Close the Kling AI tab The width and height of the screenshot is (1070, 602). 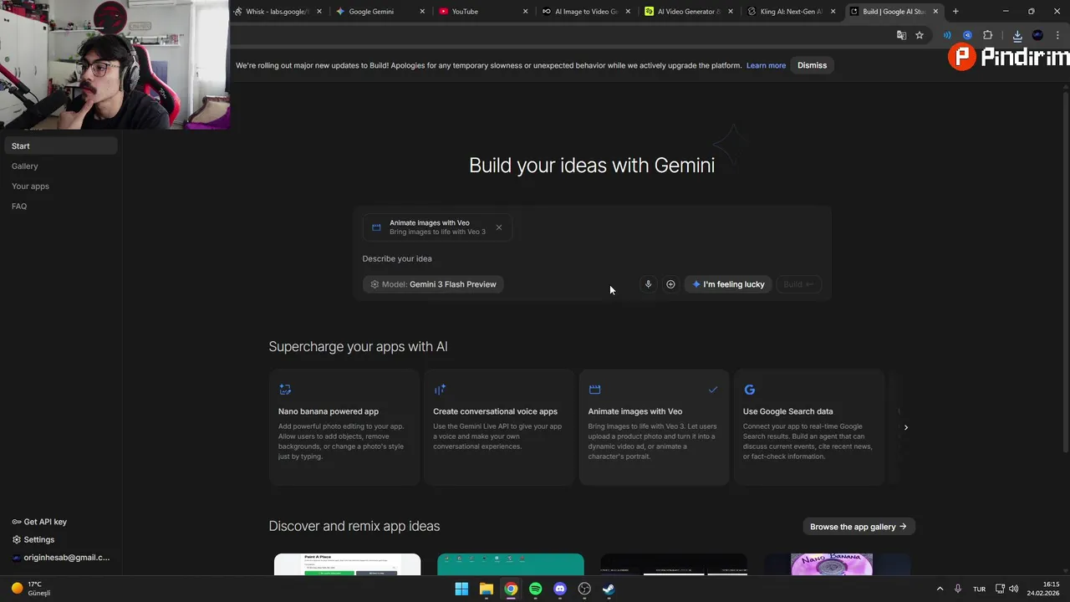pyautogui.click(x=833, y=12)
